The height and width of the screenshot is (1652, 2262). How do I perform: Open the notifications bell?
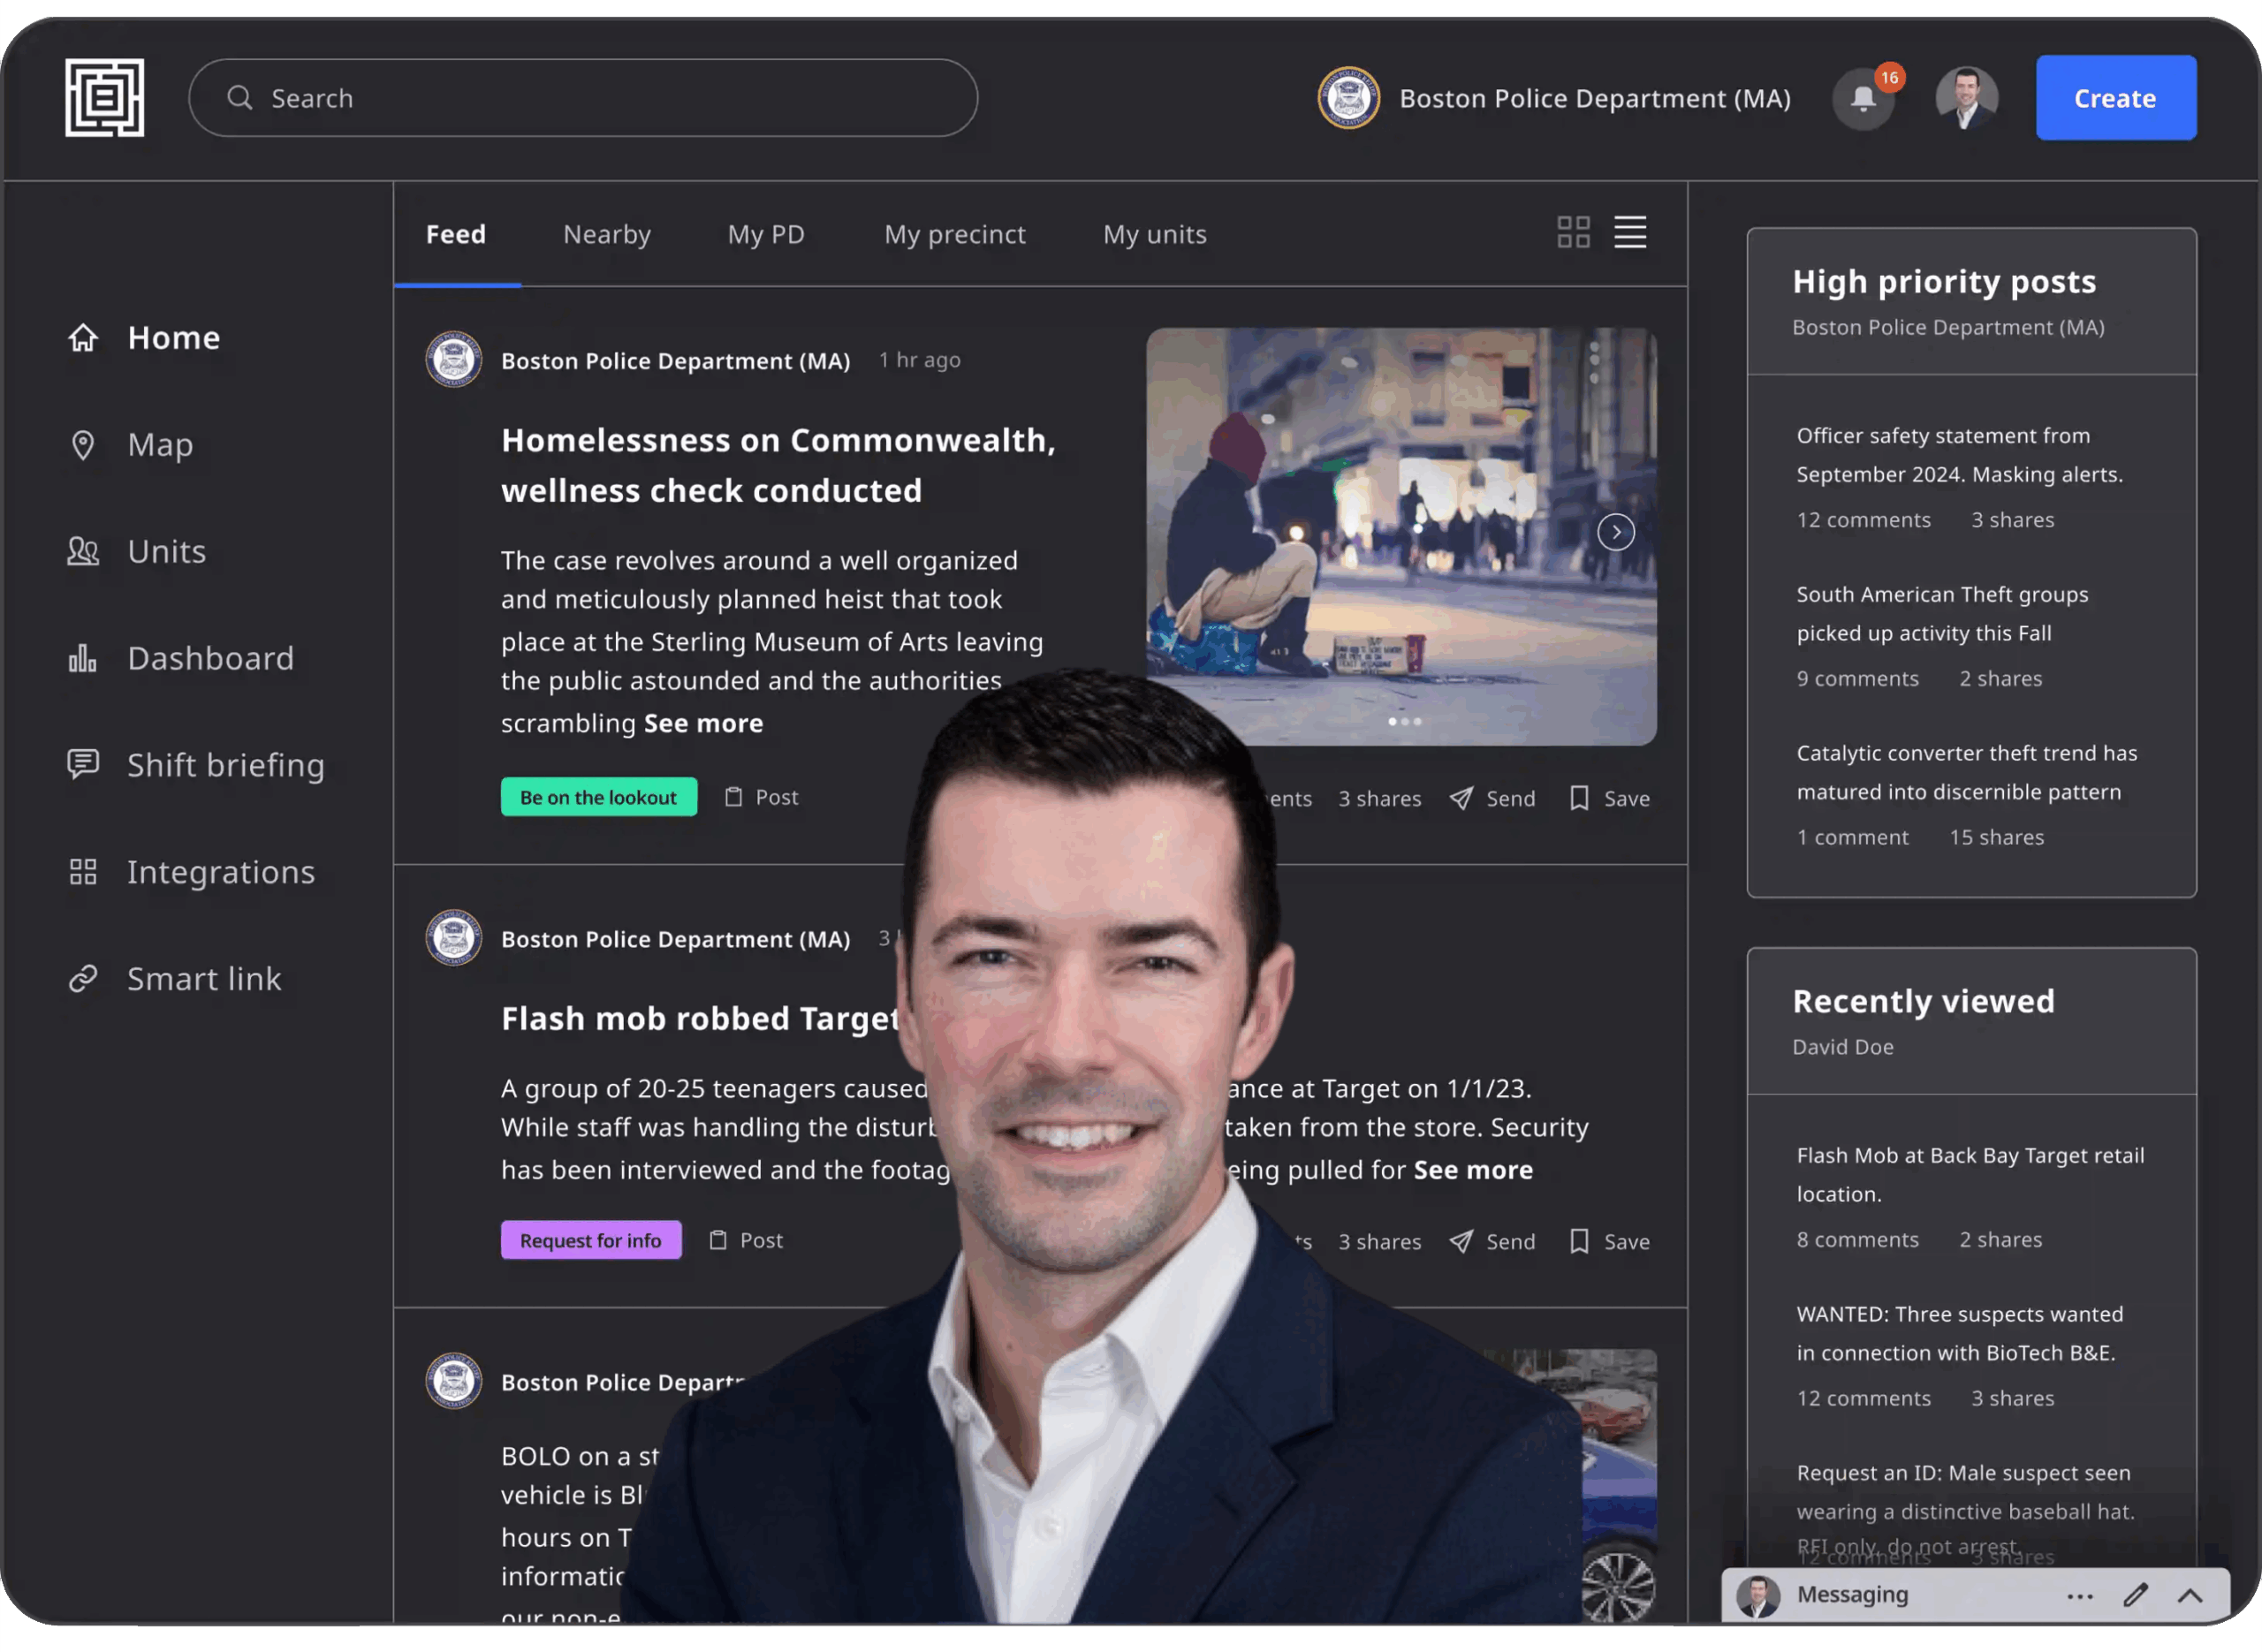pyautogui.click(x=1863, y=98)
